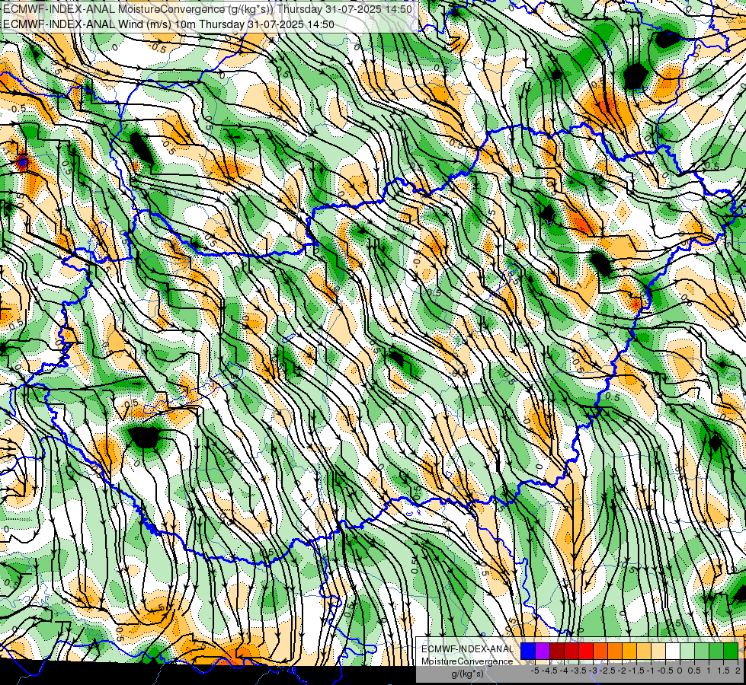Click the purple legend swatch
Image resolution: width=746 pixels, height=685 pixels.
point(543,651)
